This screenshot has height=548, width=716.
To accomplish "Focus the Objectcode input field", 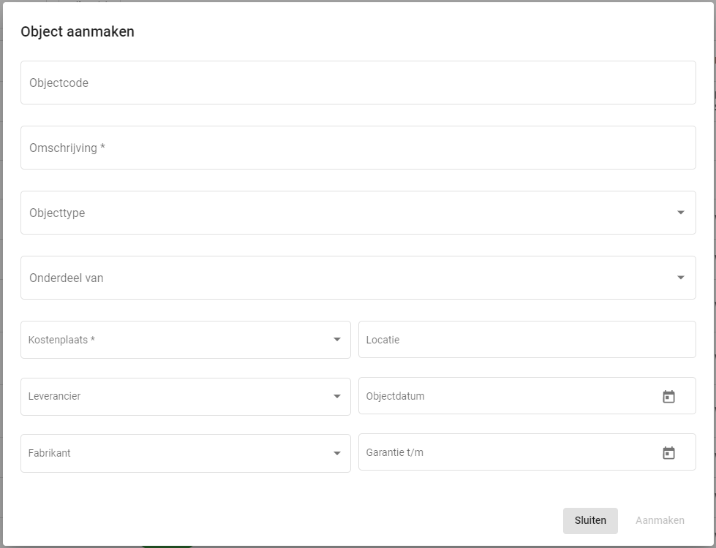I will click(x=358, y=83).
